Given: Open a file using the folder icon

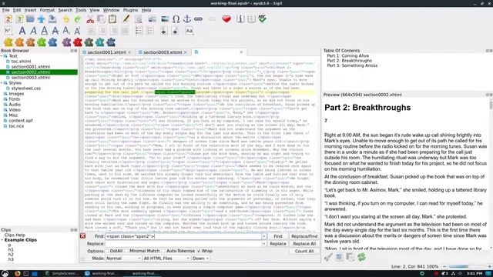Looking at the screenshot, I should [x=30, y=19].
